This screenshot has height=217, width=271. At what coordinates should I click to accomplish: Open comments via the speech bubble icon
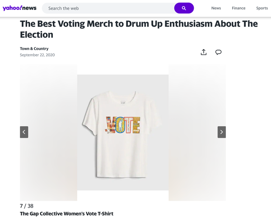[x=218, y=52]
